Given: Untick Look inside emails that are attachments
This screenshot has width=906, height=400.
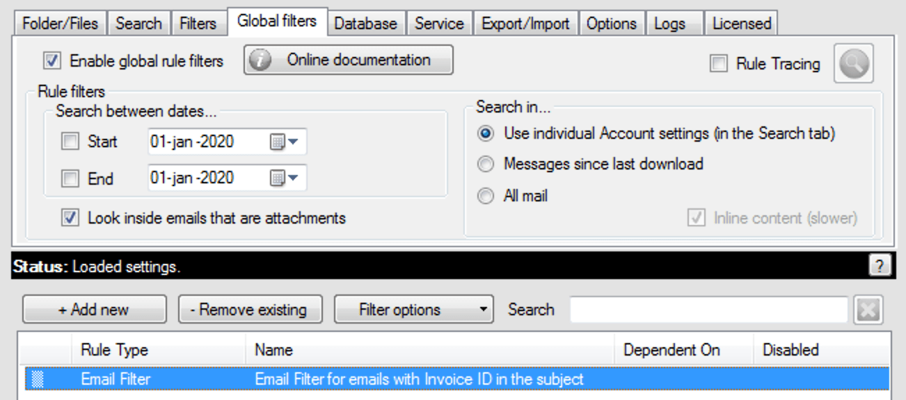Looking at the screenshot, I should pos(70,218).
